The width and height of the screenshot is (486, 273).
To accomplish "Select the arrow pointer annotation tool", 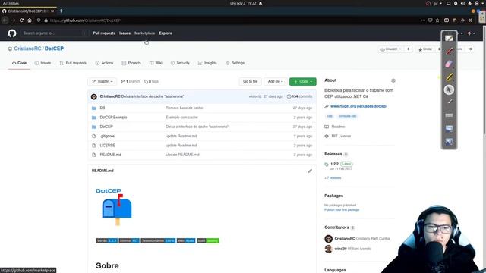I will [x=449, y=89].
